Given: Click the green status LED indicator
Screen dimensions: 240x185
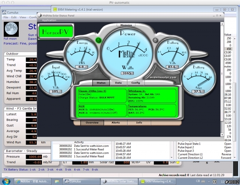Looking at the screenshot, I should pyautogui.click(x=98, y=40).
